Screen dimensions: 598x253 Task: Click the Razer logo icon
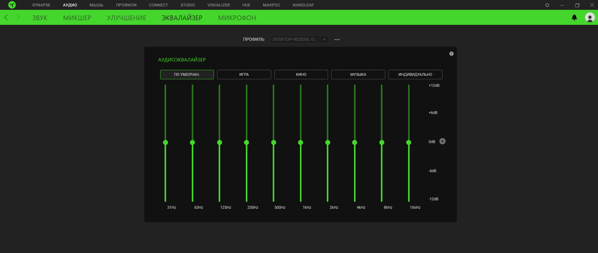pos(12,5)
